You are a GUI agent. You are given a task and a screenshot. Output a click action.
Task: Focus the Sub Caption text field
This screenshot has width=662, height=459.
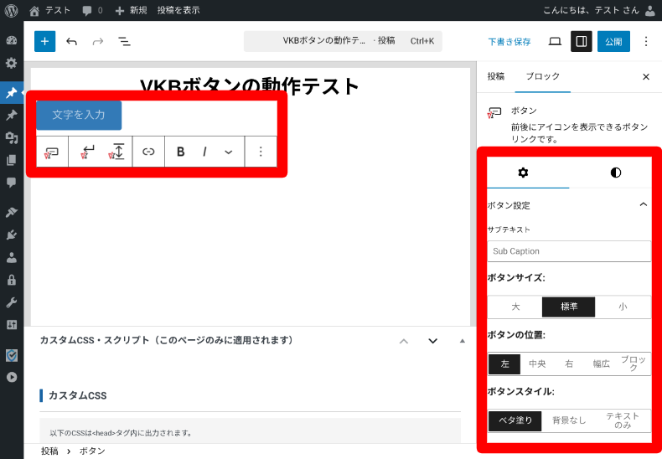[569, 251]
